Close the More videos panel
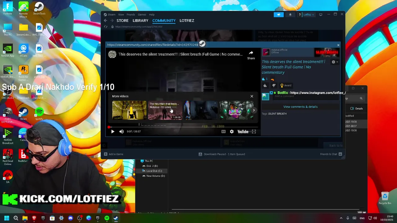 [252, 96]
